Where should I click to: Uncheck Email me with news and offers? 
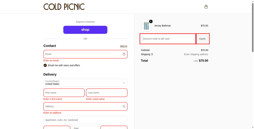click(x=45, y=65)
